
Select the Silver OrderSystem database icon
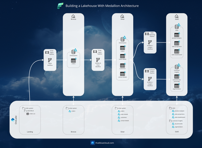[123, 40]
